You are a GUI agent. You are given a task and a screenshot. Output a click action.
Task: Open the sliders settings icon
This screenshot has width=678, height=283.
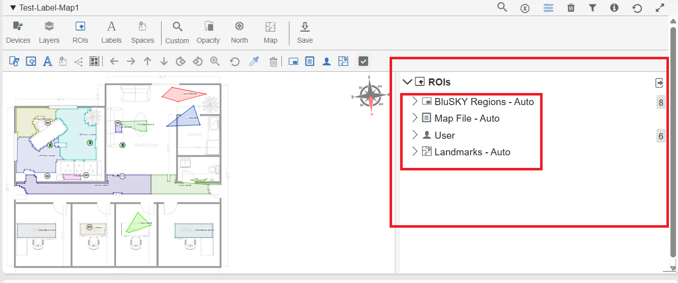549,8
